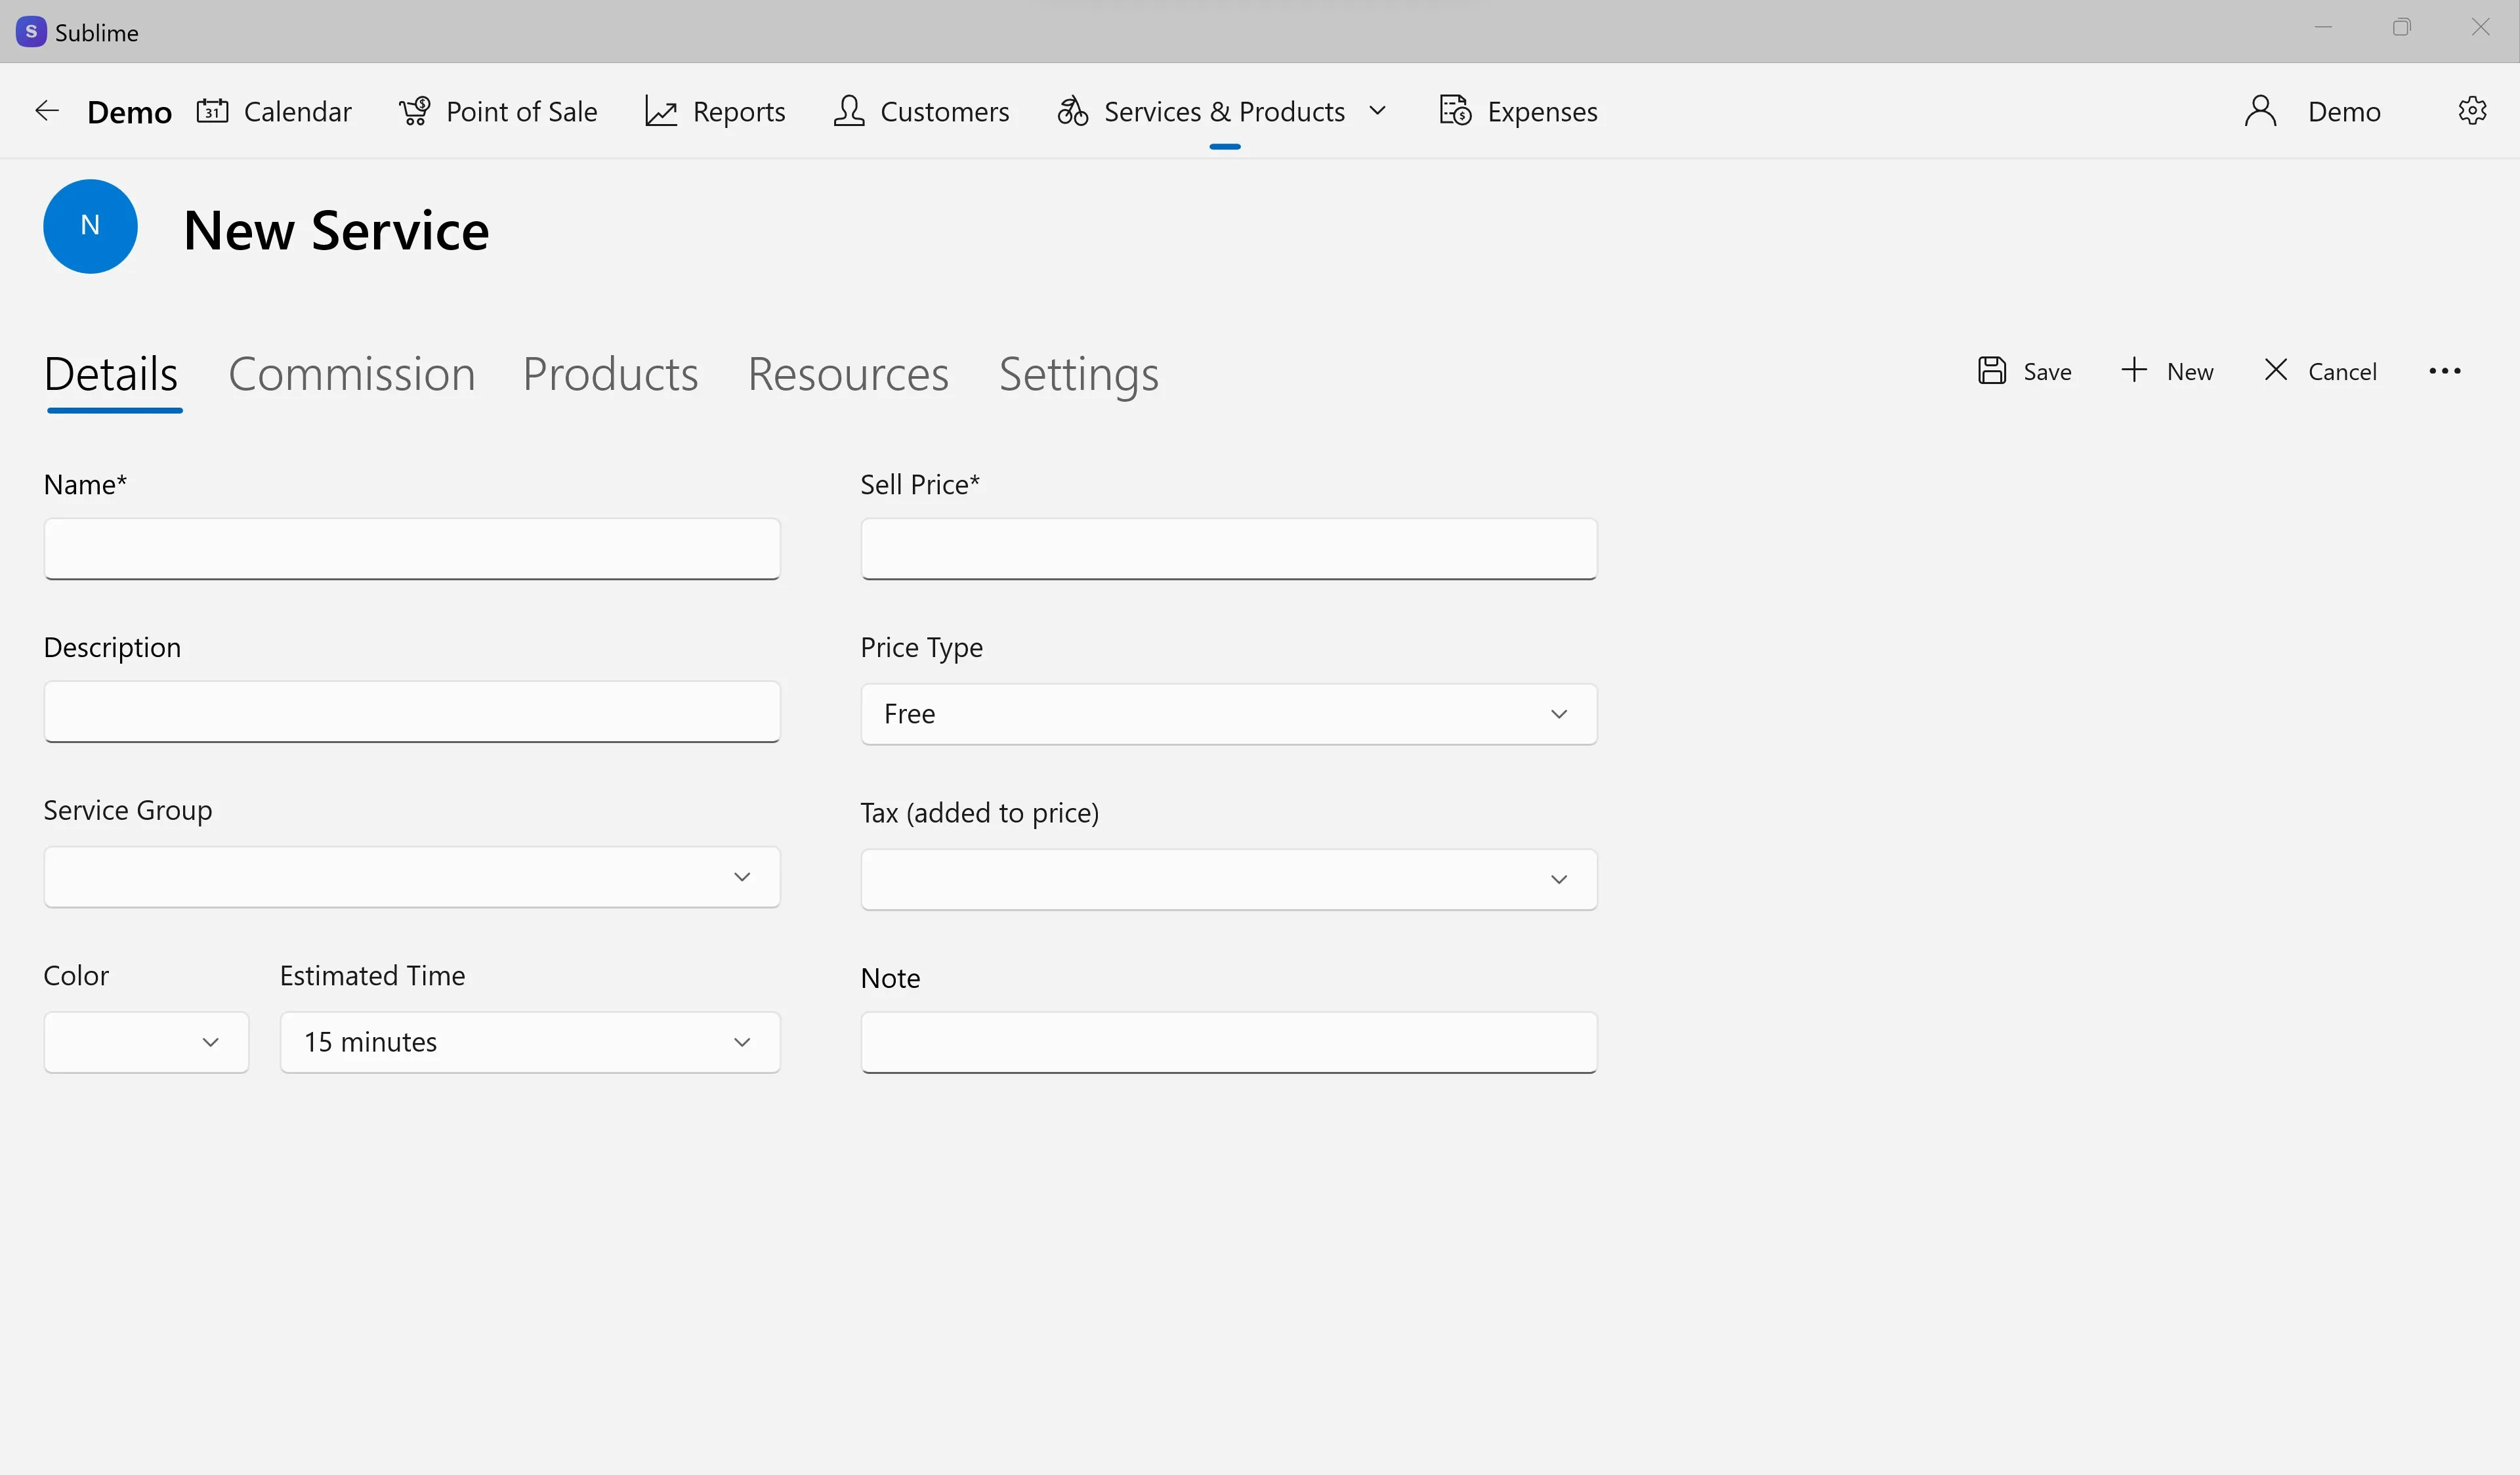Focus the Sell Price input field
Image resolution: width=2520 pixels, height=1475 pixels.
tap(1228, 548)
